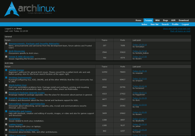This screenshot has height=136, width=195.
Task: Click the Arch Help category header
Action: pos(97,63)
